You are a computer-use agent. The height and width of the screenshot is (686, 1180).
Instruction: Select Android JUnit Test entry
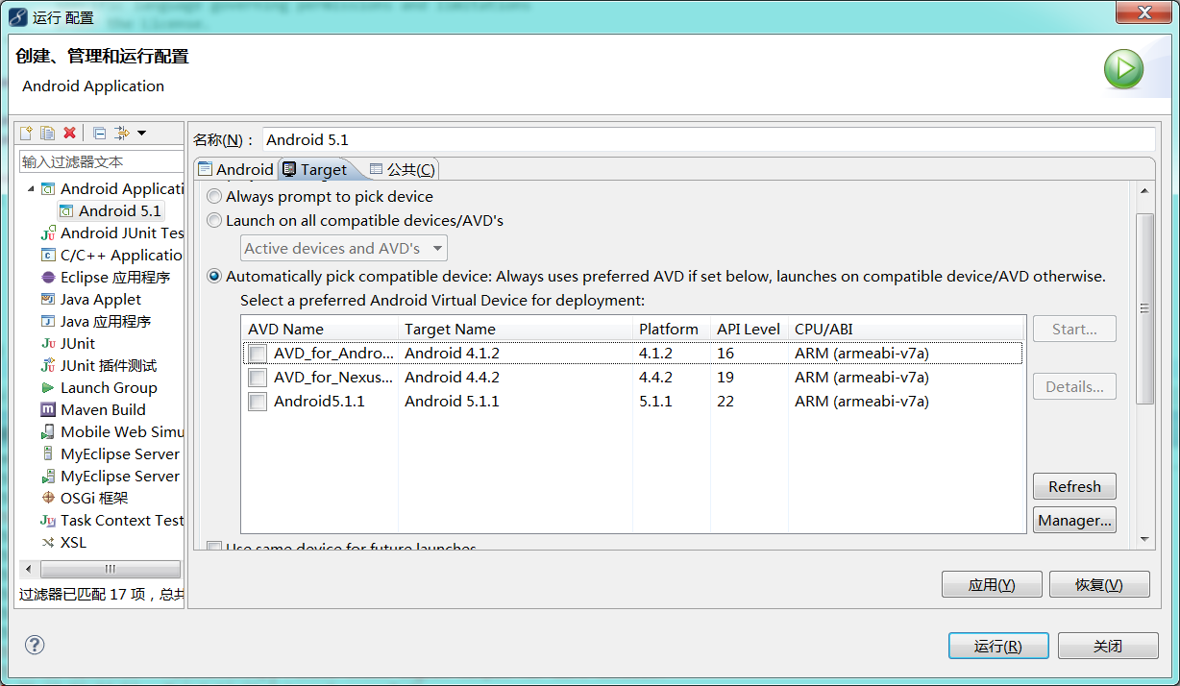[122, 233]
